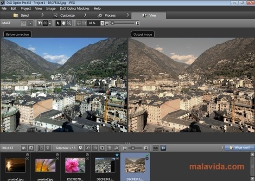Open the Image menu
Viewport: 255px width, 181px height.
click(x=51, y=9)
